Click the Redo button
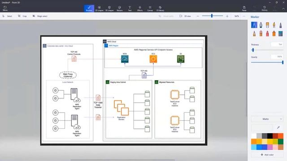Viewport: 287px width, 161px height. pyautogui.click(x=274, y=8)
